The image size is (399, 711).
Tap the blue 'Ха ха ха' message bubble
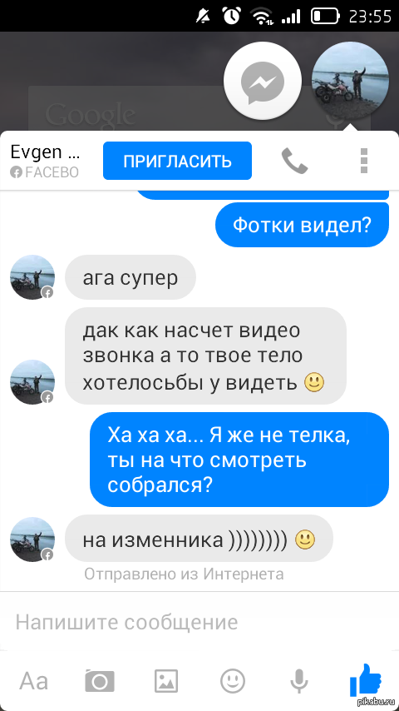pos(239,460)
